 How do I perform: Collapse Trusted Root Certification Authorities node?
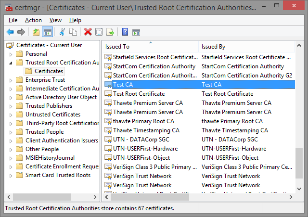11,63
